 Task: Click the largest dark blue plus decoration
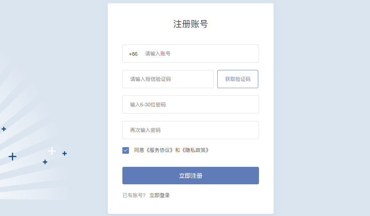tap(12, 157)
